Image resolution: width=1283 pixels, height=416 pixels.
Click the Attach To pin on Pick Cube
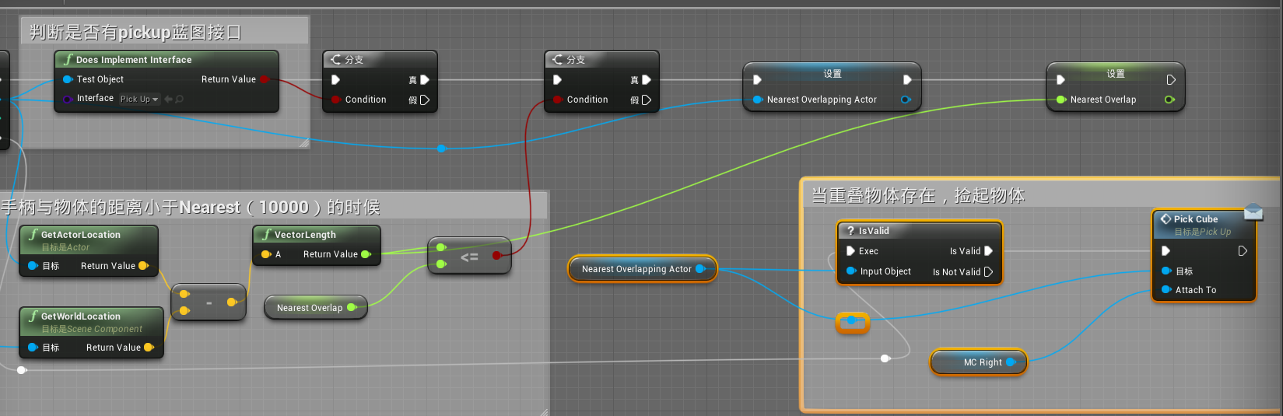click(x=1166, y=290)
